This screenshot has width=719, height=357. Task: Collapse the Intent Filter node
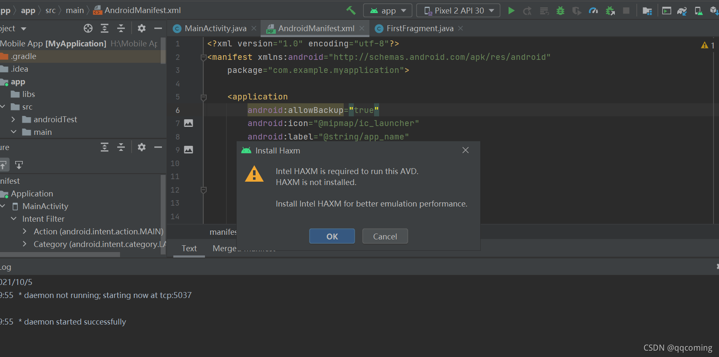coord(13,219)
